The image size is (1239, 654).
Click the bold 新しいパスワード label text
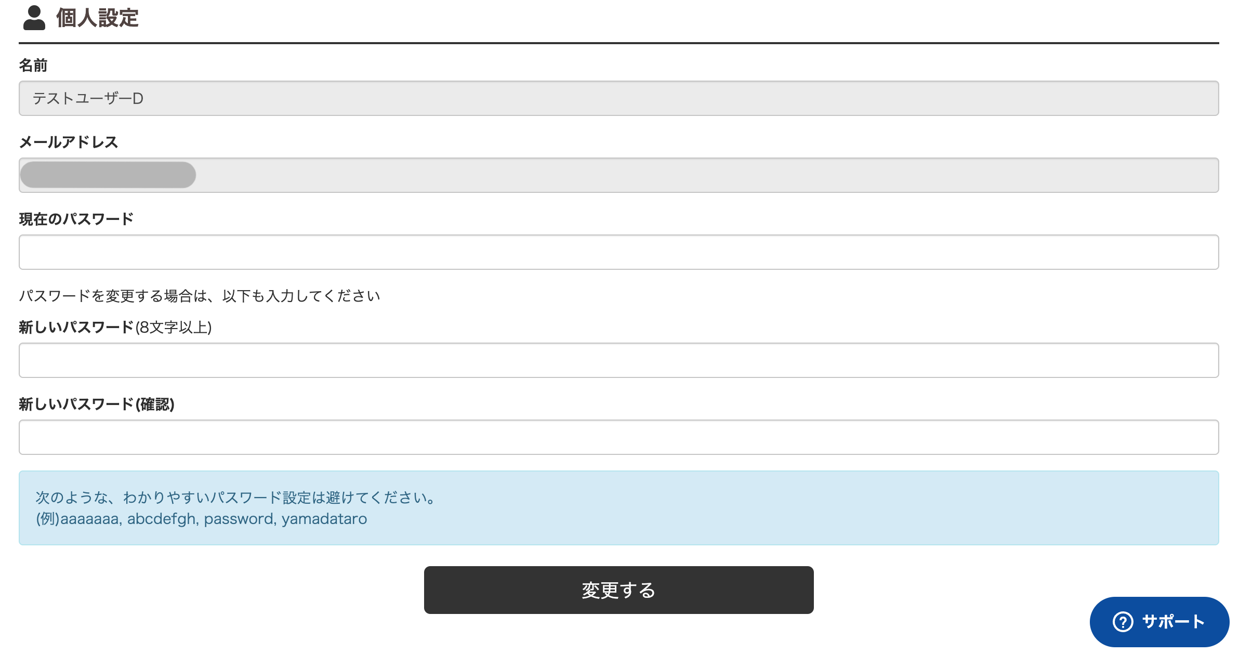76,328
